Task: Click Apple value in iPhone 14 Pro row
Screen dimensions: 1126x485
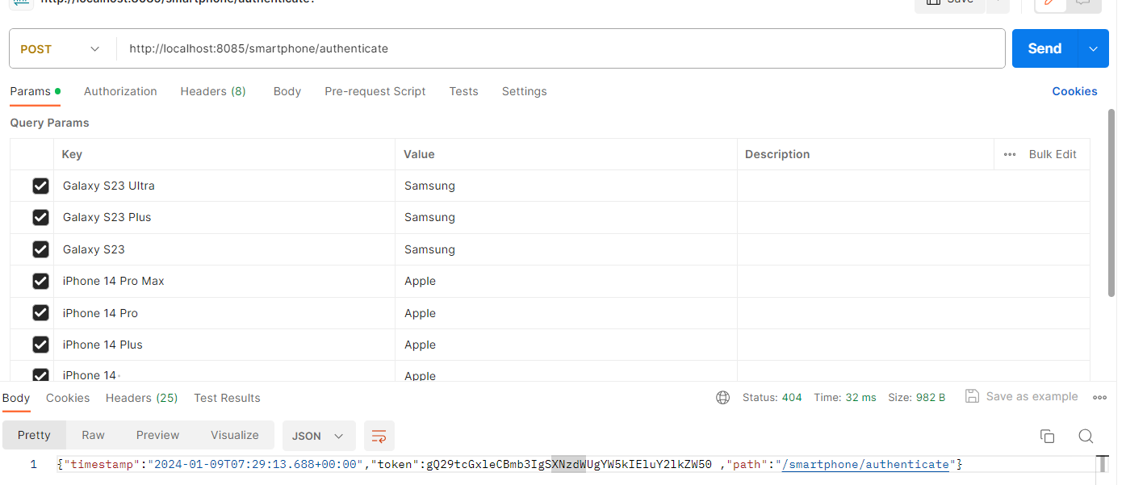Action: [420, 313]
